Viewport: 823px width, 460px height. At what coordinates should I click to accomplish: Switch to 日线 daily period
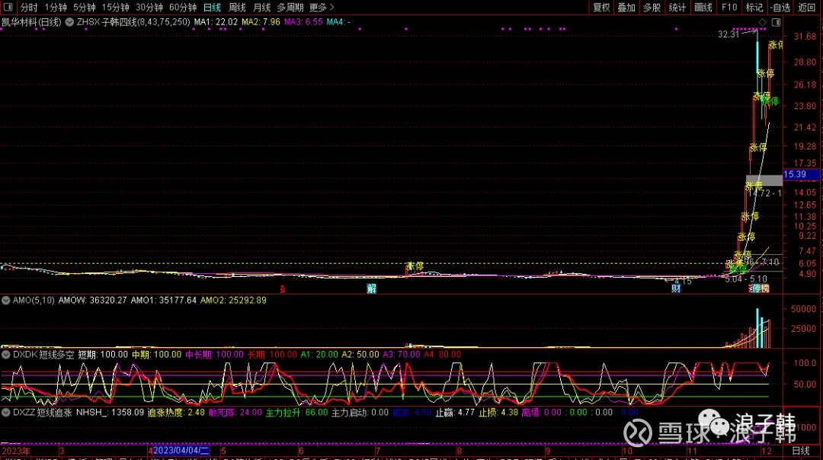click(212, 7)
